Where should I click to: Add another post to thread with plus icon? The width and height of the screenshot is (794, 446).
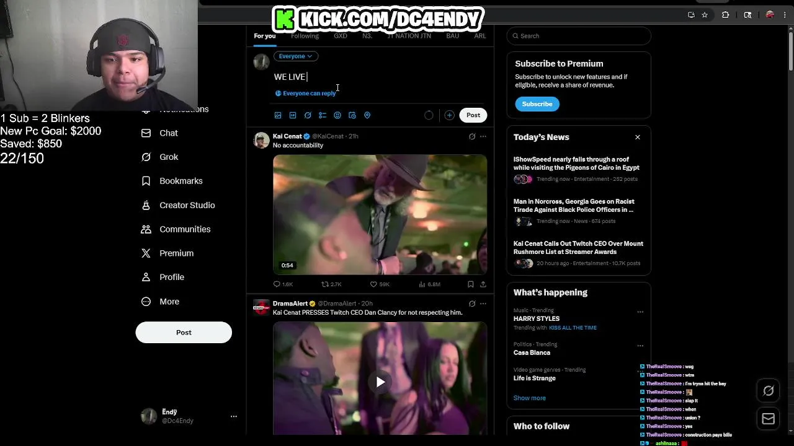(449, 115)
